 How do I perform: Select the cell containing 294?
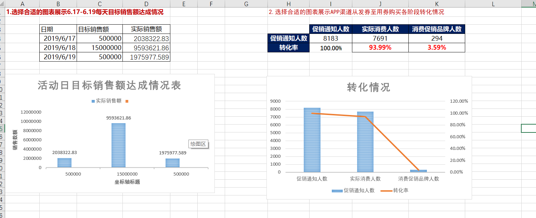[437, 38]
